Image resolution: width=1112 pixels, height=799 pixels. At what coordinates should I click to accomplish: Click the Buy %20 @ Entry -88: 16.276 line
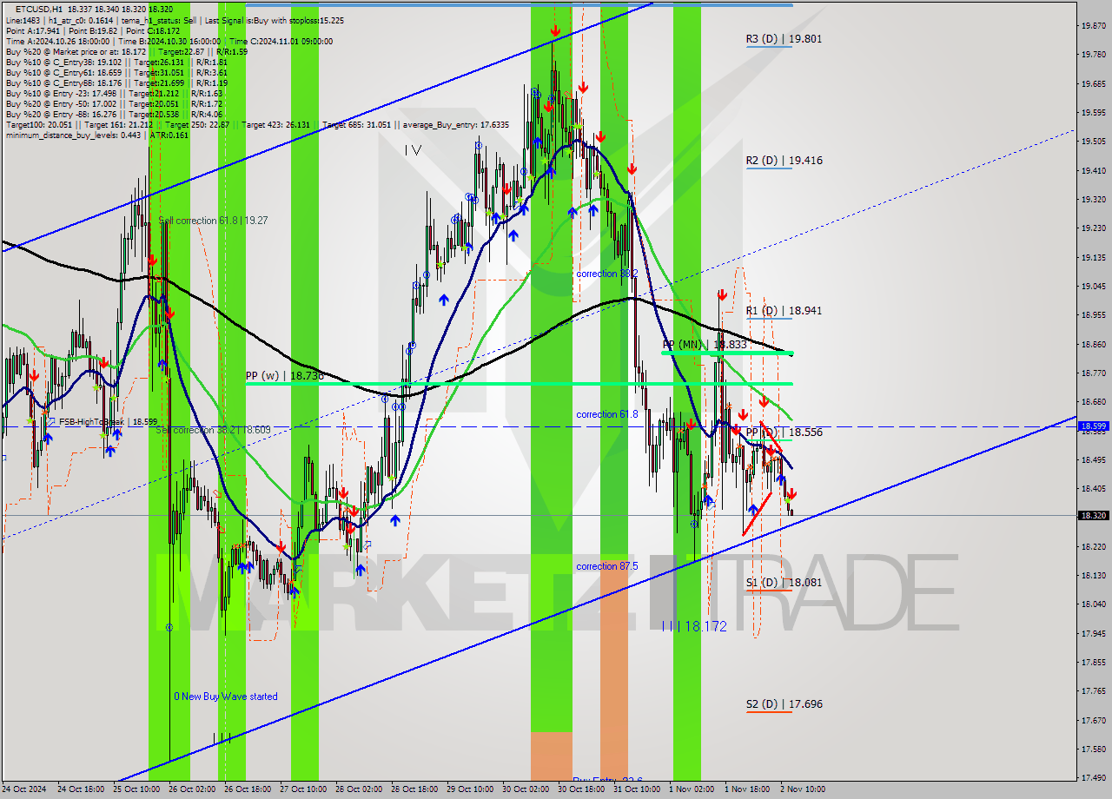coord(113,114)
